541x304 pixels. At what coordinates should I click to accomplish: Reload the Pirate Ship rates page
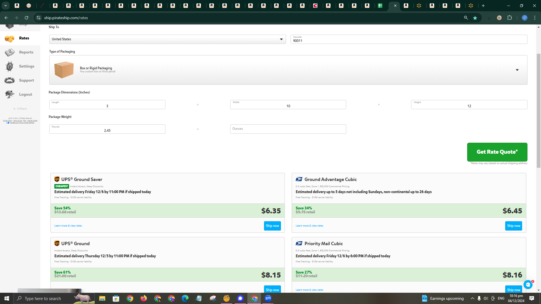(26, 18)
